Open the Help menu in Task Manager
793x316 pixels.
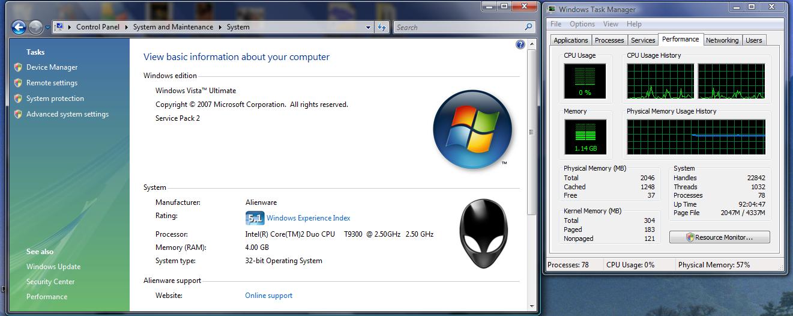tap(634, 24)
